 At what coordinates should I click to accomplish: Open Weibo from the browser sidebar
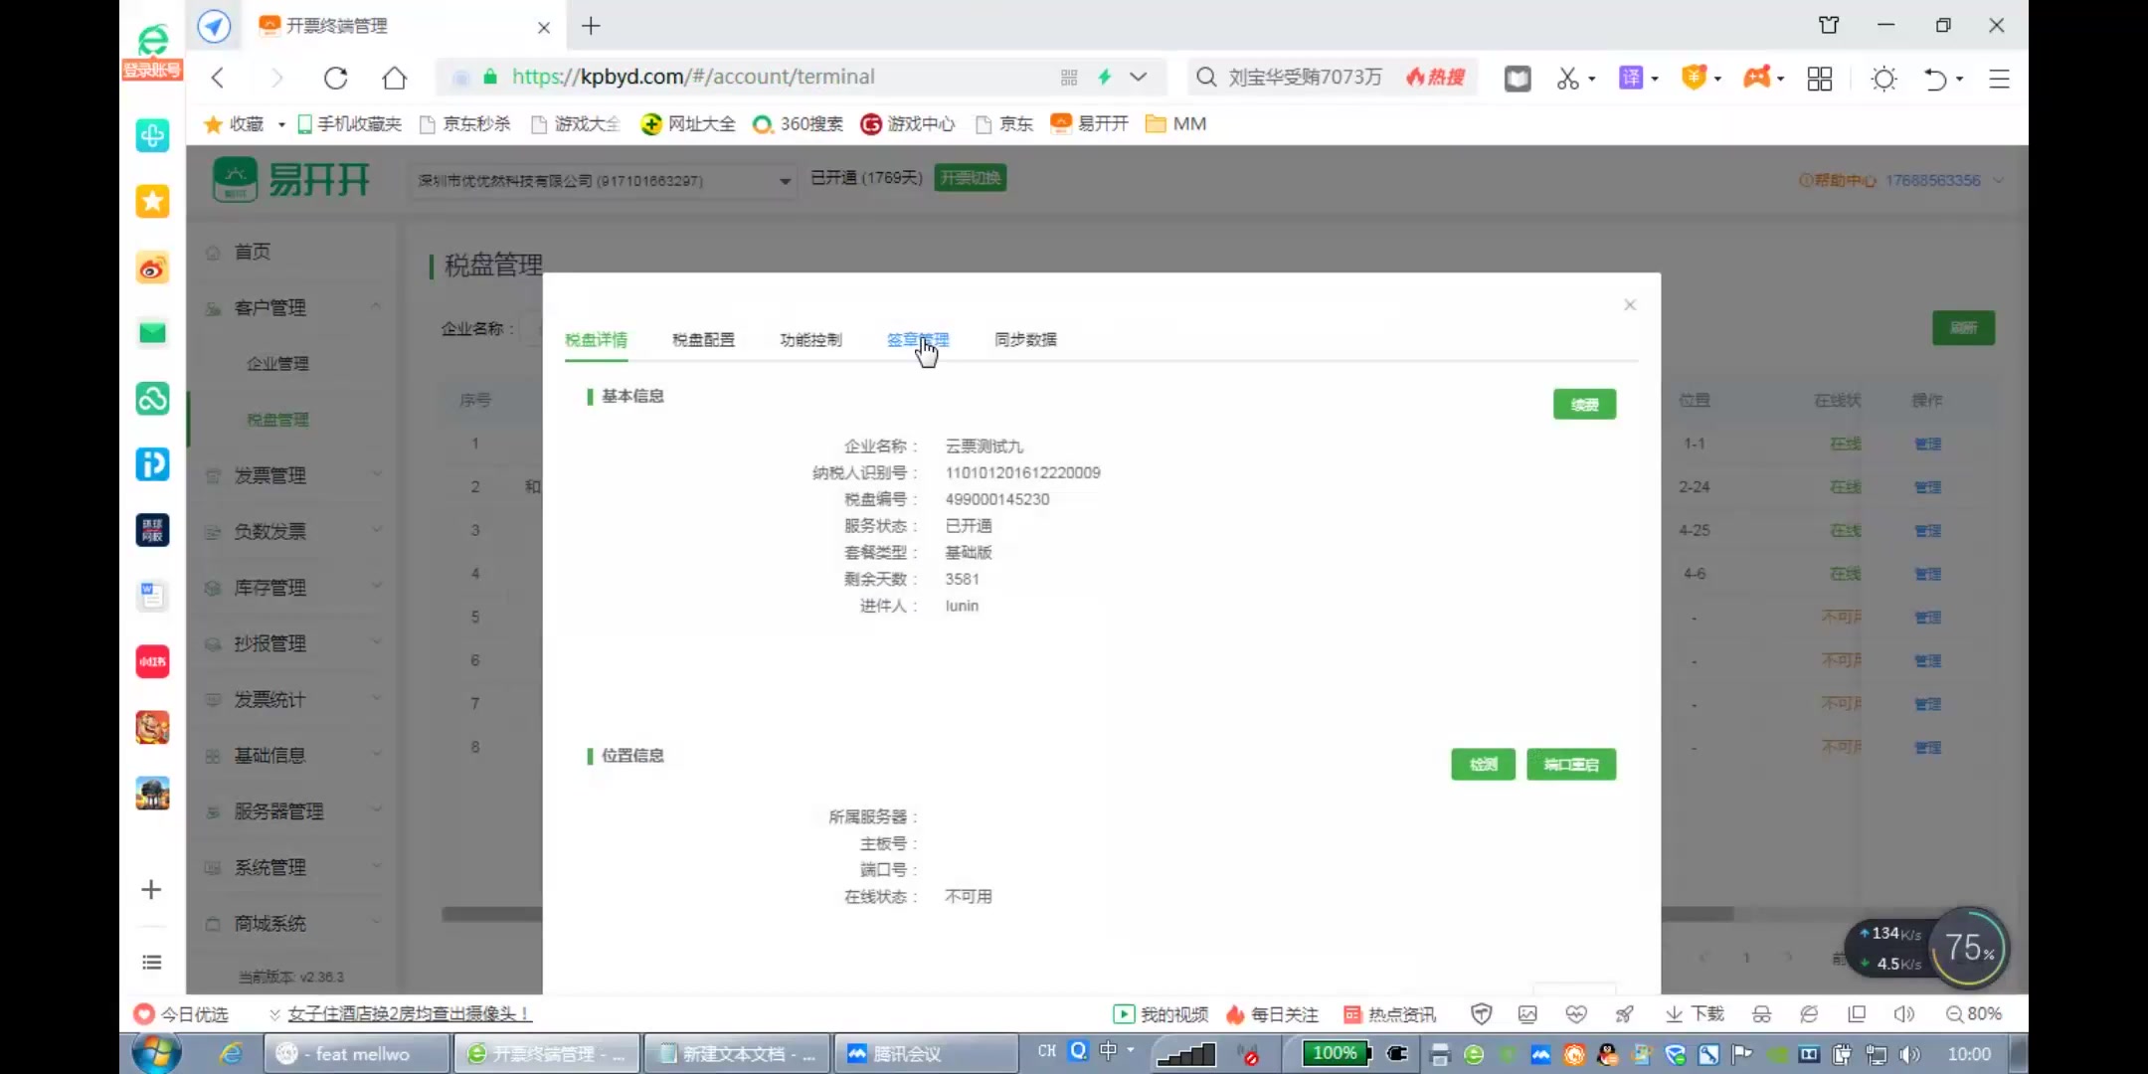[x=152, y=268]
